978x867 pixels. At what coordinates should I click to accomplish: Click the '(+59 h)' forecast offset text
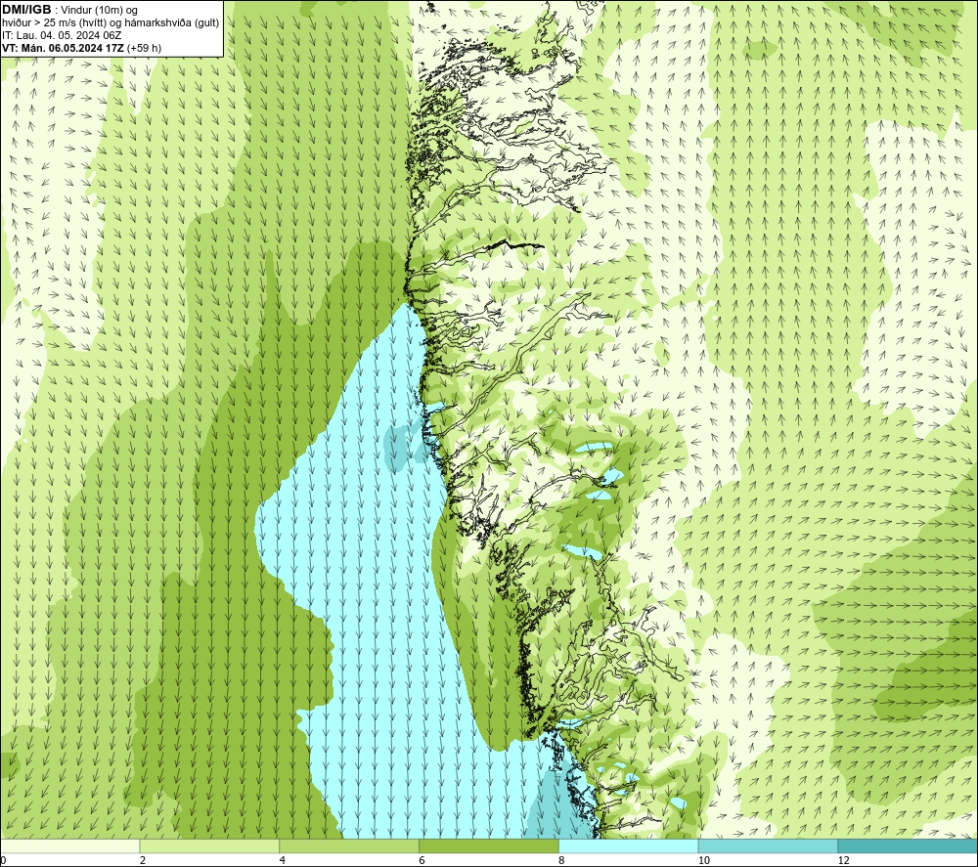tap(144, 48)
